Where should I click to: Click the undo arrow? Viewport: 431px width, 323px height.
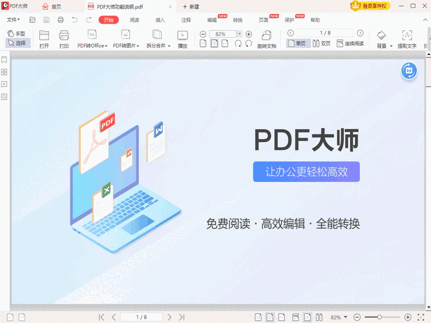(x=74, y=20)
